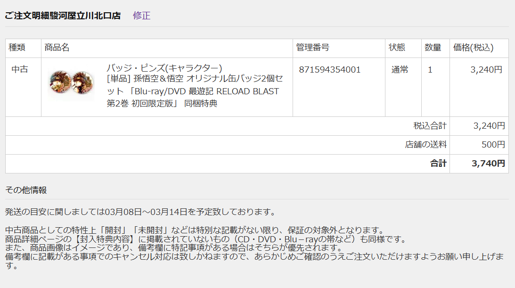Click the management number 871594354001
The width and height of the screenshot is (515, 288).
pyautogui.click(x=329, y=70)
